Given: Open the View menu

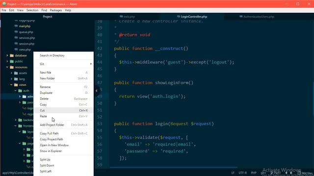Looking at the screenshot, I should tap(20, 10).
